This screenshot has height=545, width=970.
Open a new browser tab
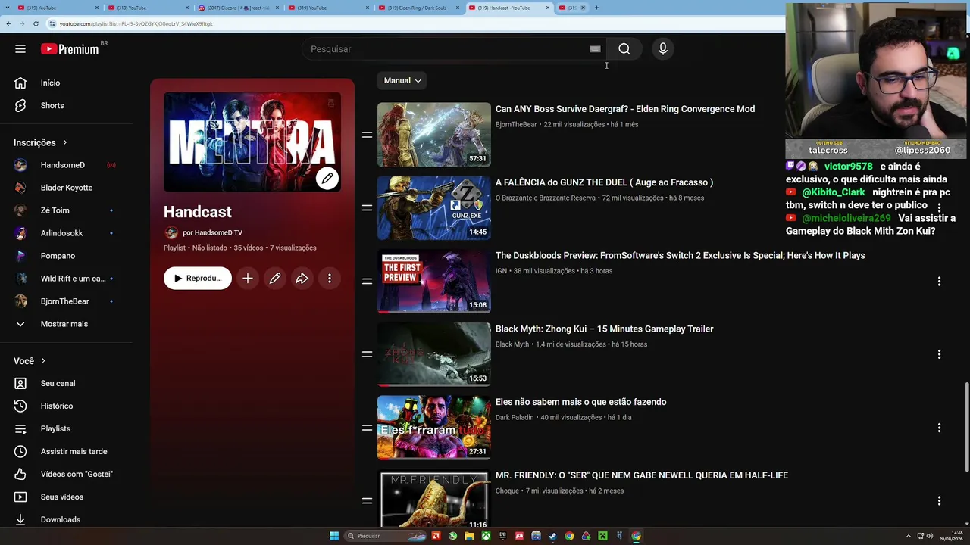tap(596, 8)
